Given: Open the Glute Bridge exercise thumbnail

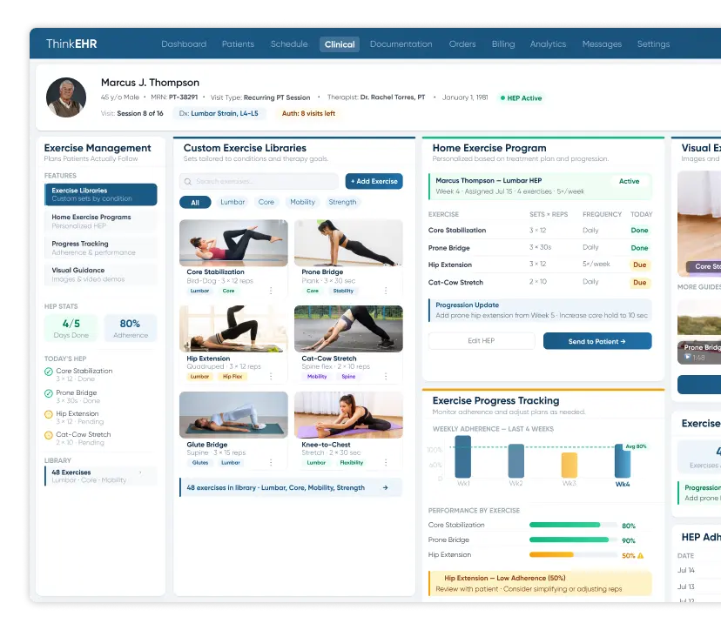Looking at the screenshot, I should coord(233,415).
